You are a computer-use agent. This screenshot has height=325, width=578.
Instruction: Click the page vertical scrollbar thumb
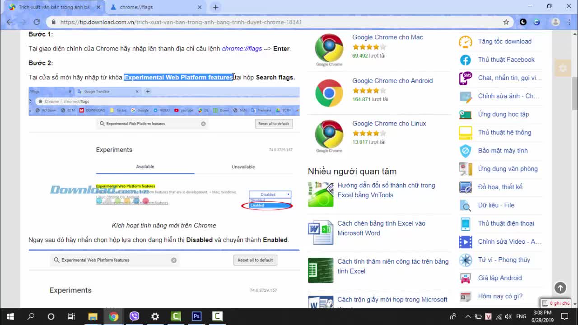574,93
